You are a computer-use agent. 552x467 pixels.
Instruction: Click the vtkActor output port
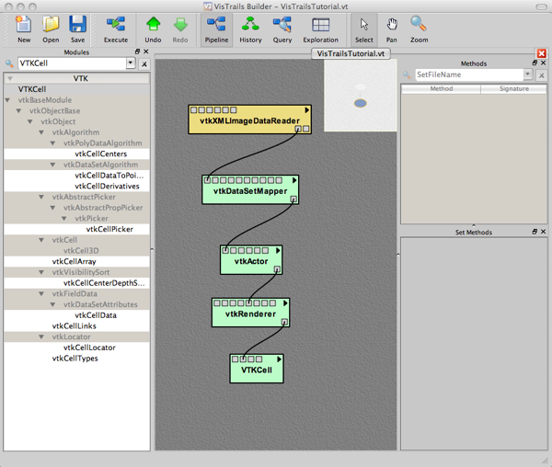point(277,269)
